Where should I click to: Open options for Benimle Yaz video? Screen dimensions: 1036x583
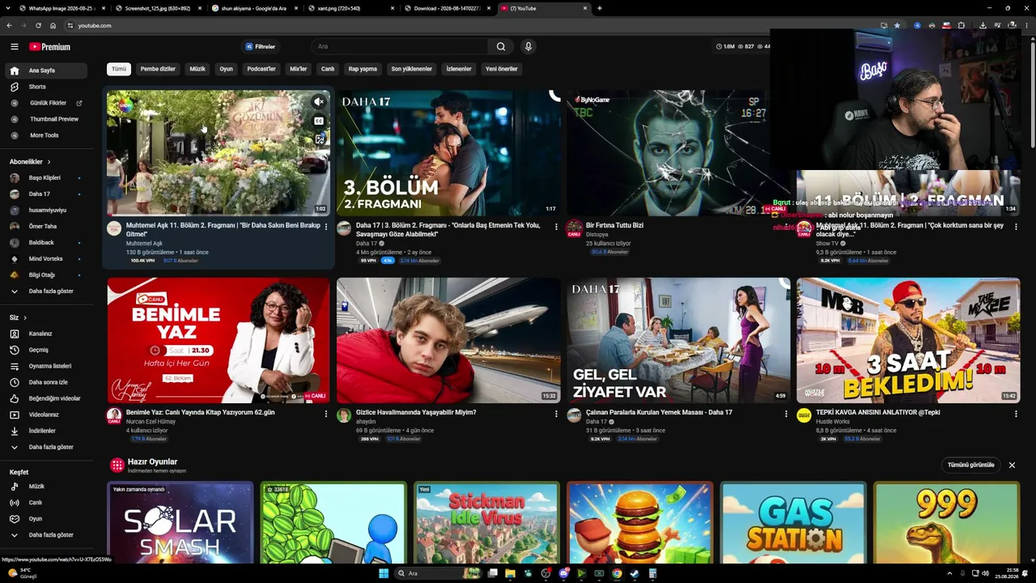click(326, 414)
